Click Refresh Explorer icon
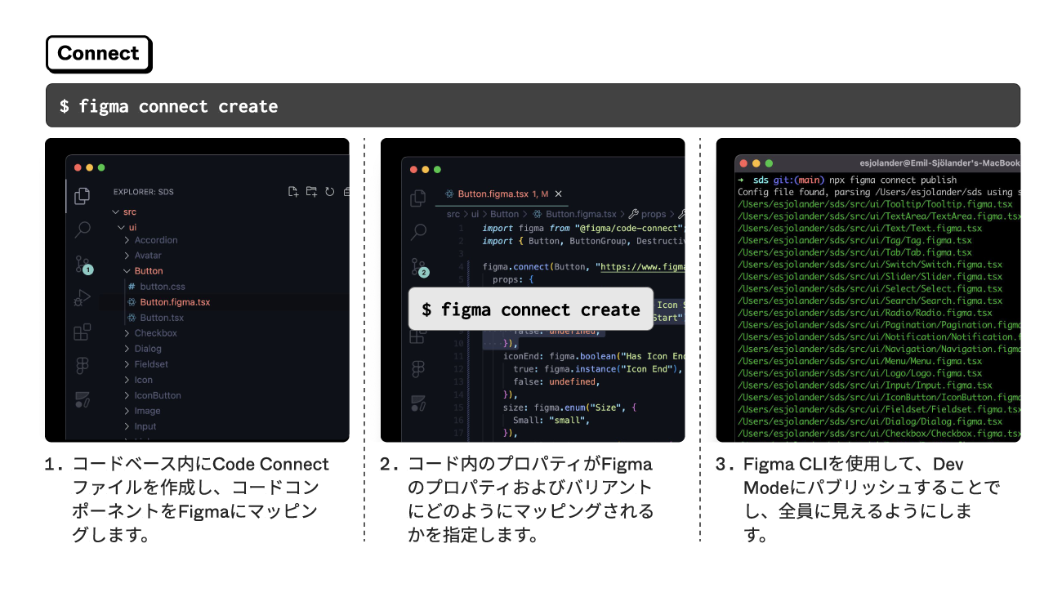The height and width of the screenshot is (597, 1062). click(329, 192)
